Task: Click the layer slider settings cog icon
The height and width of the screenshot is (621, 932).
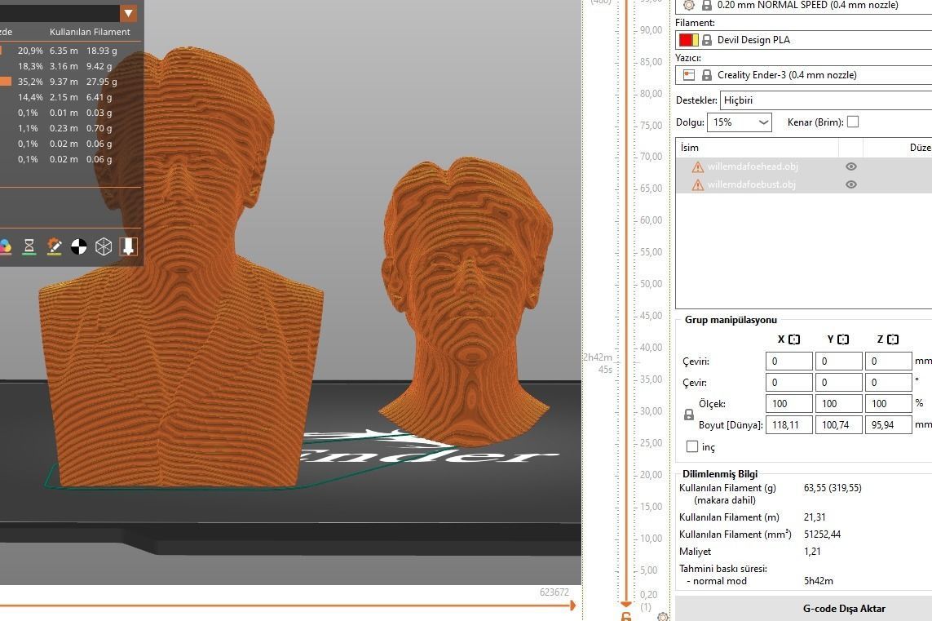Action: 663,617
